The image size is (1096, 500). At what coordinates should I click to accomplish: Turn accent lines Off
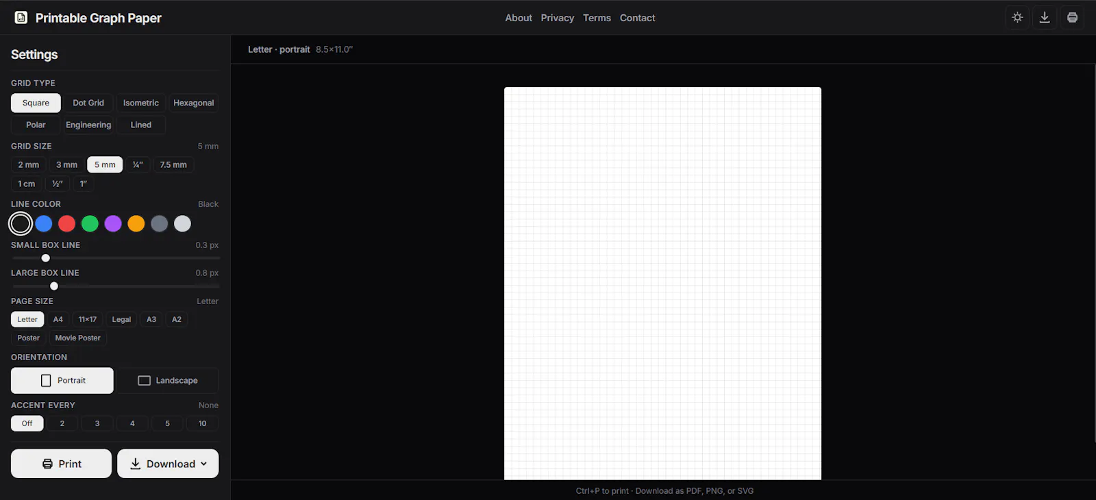pyautogui.click(x=27, y=423)
